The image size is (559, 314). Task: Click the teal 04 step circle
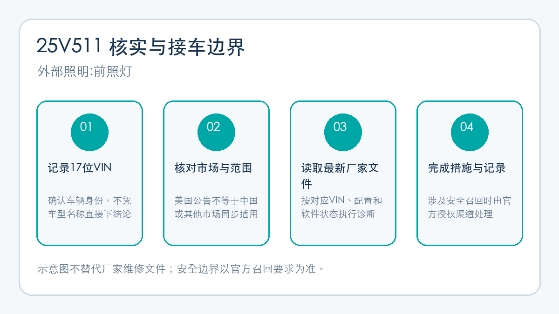tap(470, 132)
